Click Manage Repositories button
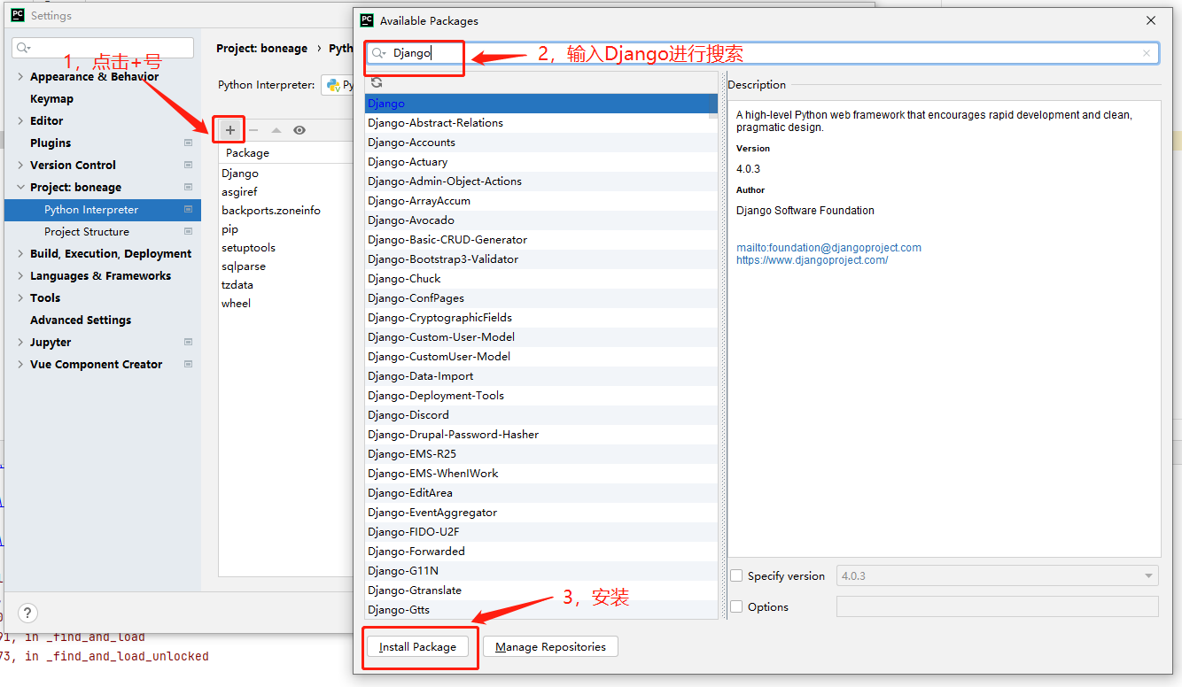The width and height of the screenshot is (1182, 687). point(550,647)
